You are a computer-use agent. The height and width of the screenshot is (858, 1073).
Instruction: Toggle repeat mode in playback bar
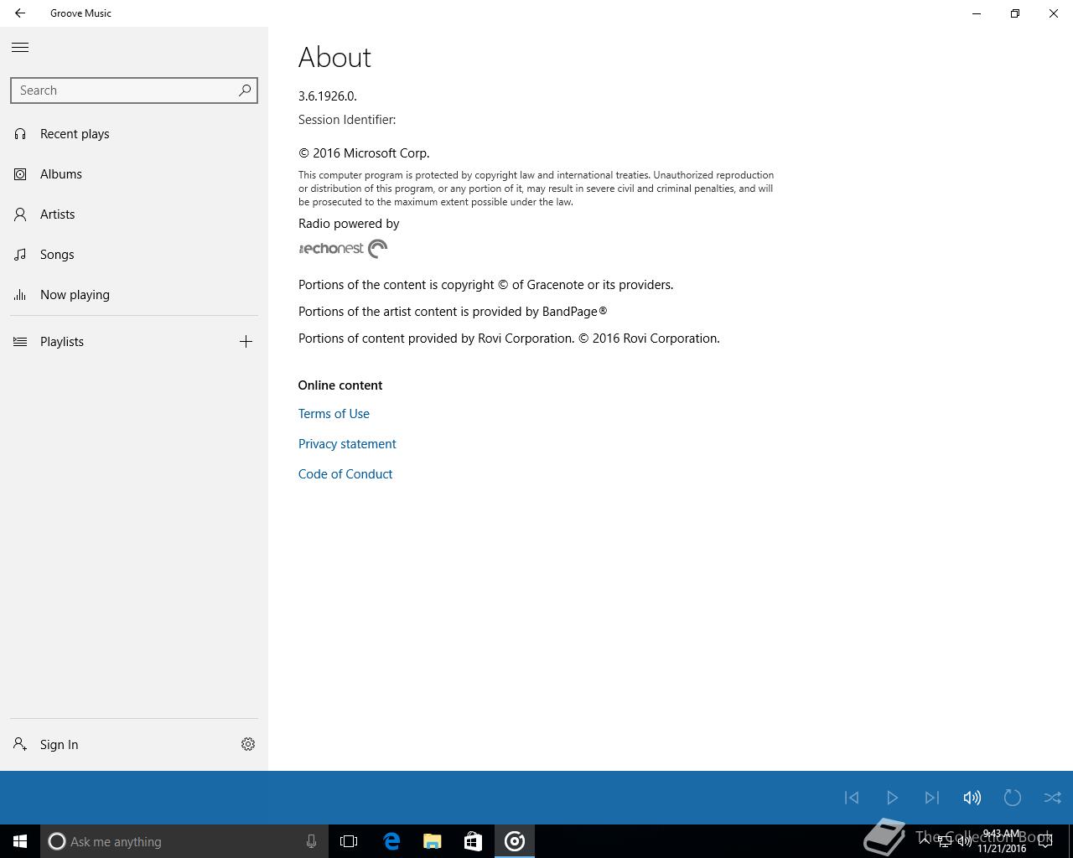pos(1012,798)
